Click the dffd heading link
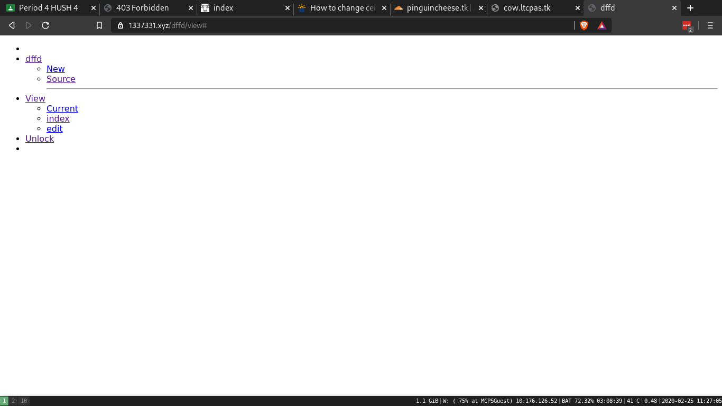Viewport: 722px width, 406px height. pos(33,59)
